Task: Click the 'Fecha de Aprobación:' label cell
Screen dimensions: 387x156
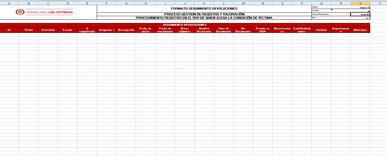Action: click(321, 14)
